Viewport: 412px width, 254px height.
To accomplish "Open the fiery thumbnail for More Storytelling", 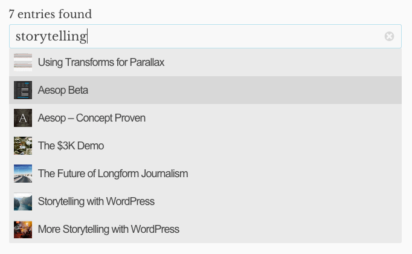I will (23, 229).
